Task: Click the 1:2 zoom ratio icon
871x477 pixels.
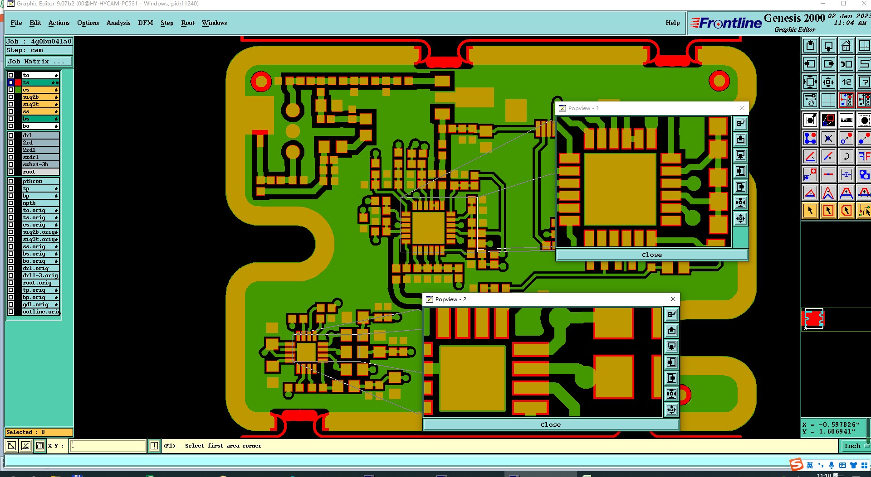Action: pyautogui.click(x=847, y=82)
